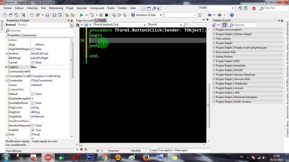Open the Refactoring menu
Screen dimensions: 289x162
coord(56,8)
